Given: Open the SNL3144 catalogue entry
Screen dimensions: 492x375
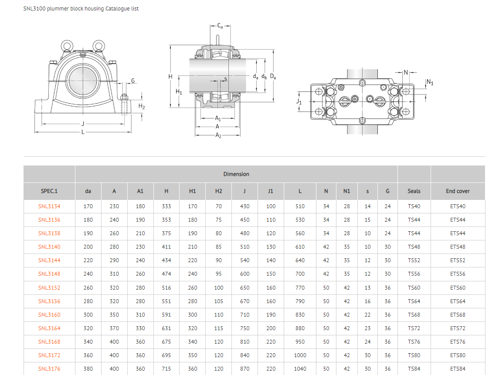Looking at the screenshot, I should pos(49,260).
